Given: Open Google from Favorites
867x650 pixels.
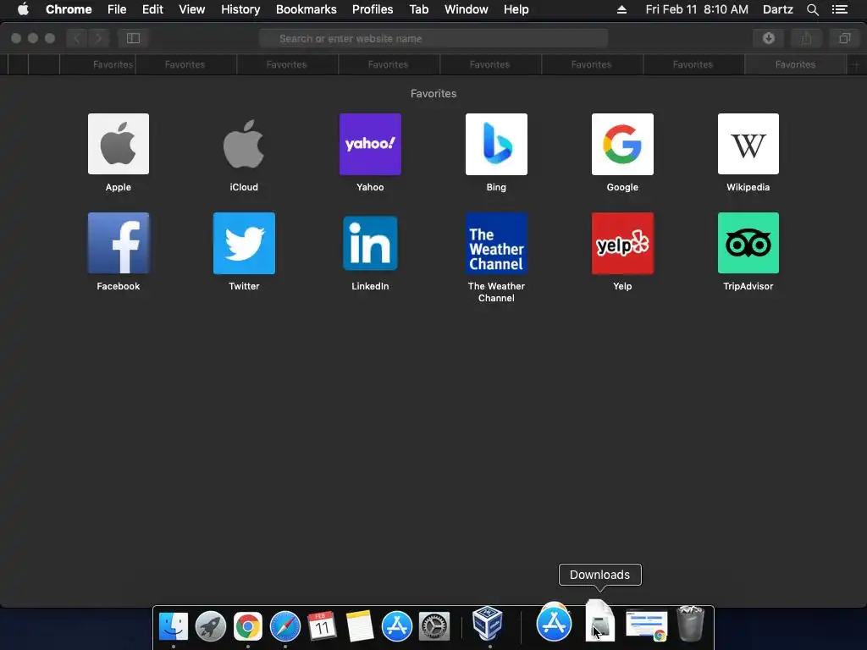Looking at the screenshot, I should [622, 144].
